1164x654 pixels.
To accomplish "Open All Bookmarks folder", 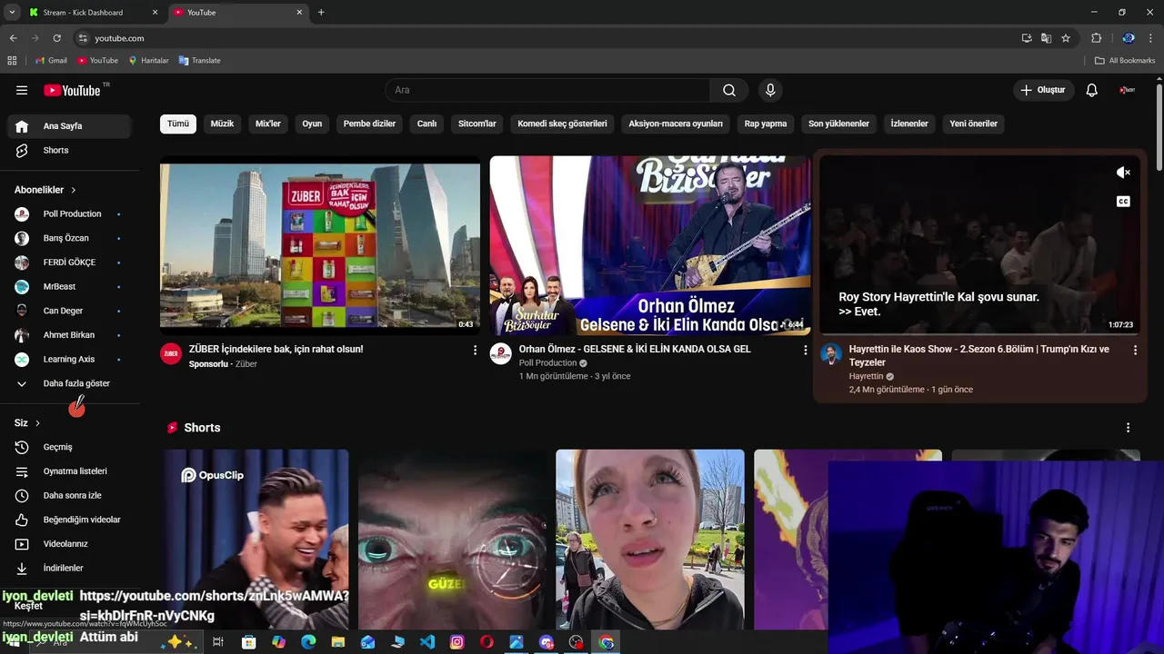I will coord(1125,61).
